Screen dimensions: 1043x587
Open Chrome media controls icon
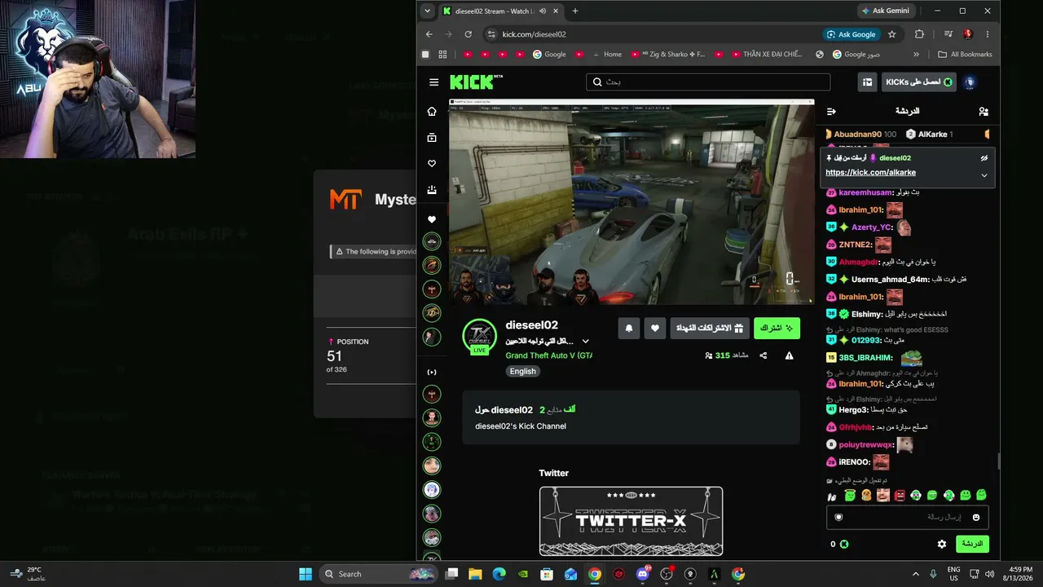pos(948,34)
